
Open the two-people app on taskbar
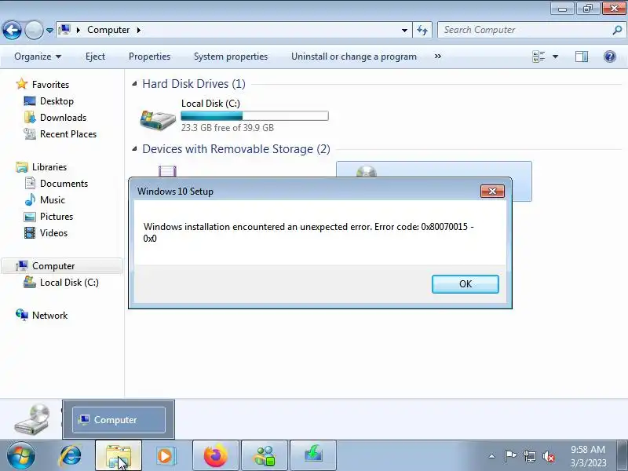click(265, 456)
